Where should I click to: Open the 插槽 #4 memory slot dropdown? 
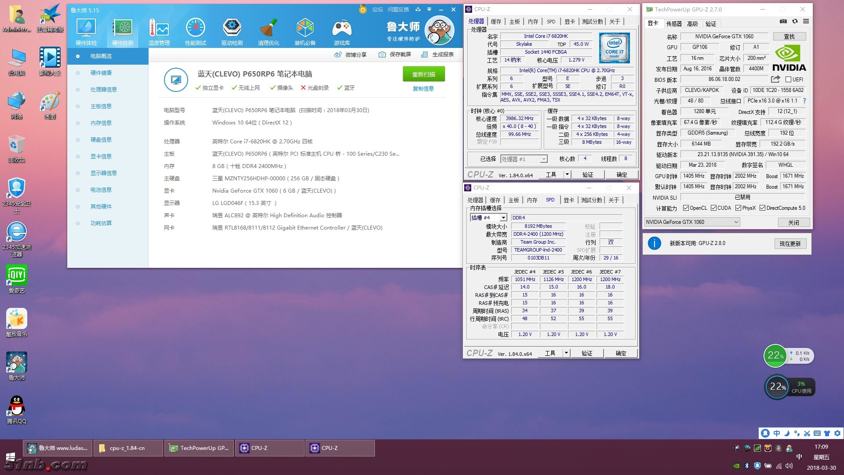pos(503,218)
